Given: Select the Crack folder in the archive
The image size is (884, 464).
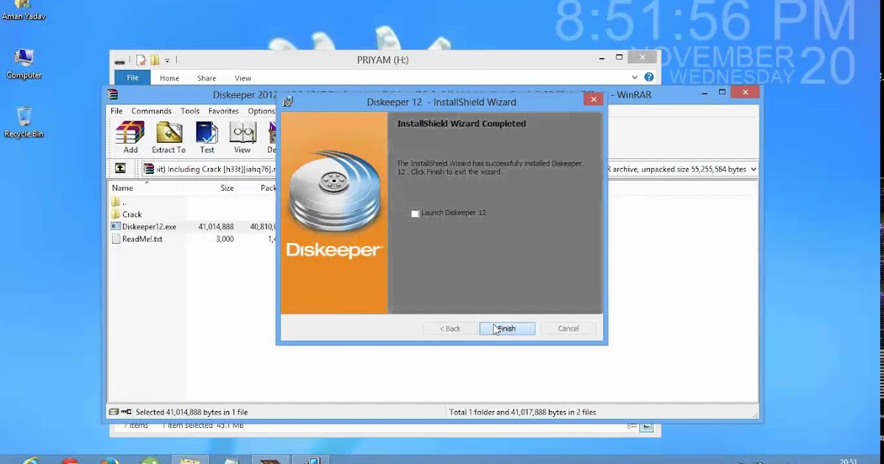Looking at the screenshot, I should (127, 214).
